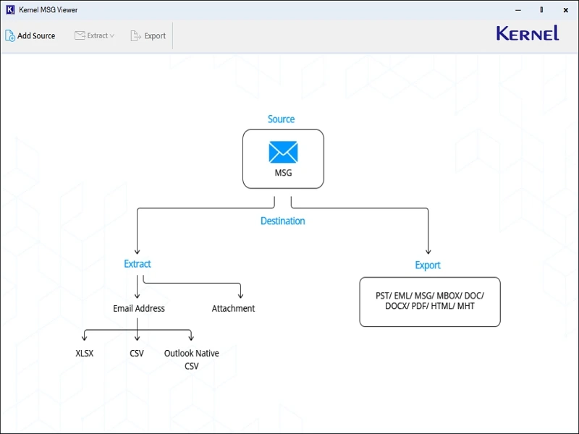The width and height of the screenshot is (579, 434).
Task: Select the Extract node in the flowchart
Action: click(x=137, y=263)
